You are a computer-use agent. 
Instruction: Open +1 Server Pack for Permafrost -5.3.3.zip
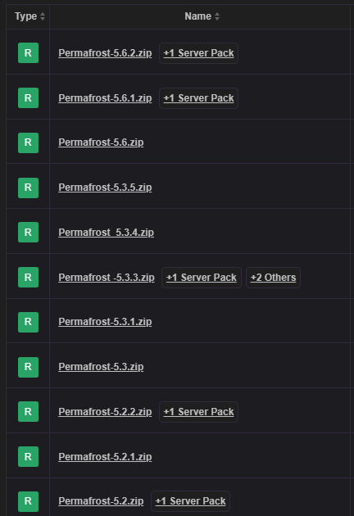[x=202, y=278]
